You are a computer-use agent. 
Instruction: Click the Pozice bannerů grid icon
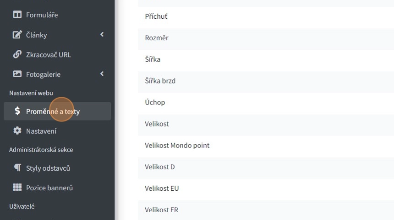17,188
